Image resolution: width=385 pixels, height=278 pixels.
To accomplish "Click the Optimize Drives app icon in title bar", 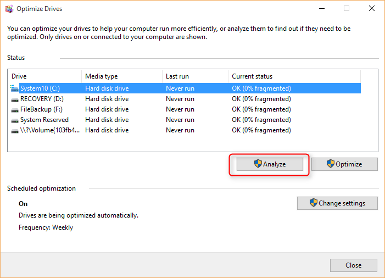I will point(9,9).
